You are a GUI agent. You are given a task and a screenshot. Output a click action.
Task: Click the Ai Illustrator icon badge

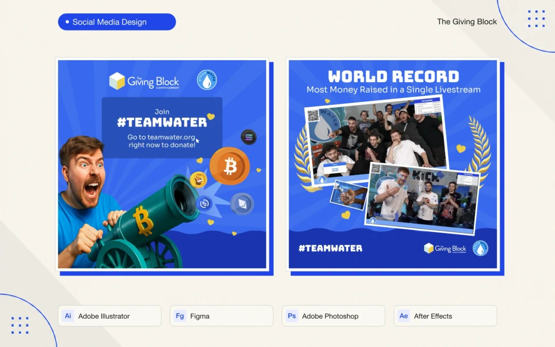68,316
